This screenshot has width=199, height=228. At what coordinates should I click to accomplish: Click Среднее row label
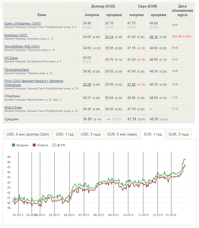click(x=12, y=119)
